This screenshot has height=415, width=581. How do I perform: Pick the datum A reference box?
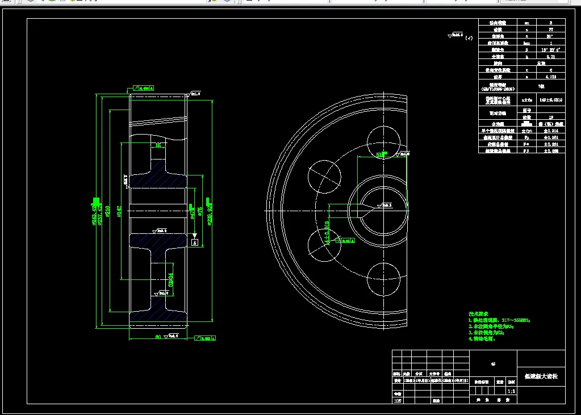195,242
